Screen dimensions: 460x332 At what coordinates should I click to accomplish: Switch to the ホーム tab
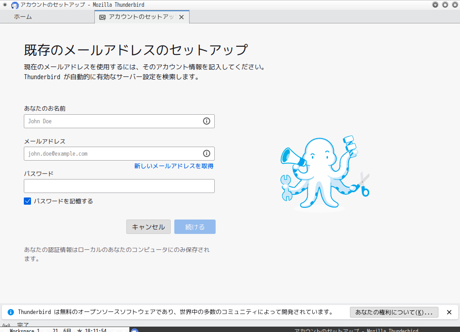tap(23, 17)
